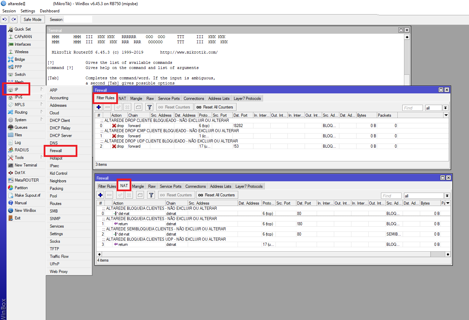The image size is (469, 320).
Task: Open Address Lists tab in upper Firewall window
Action: coord(219,99)
